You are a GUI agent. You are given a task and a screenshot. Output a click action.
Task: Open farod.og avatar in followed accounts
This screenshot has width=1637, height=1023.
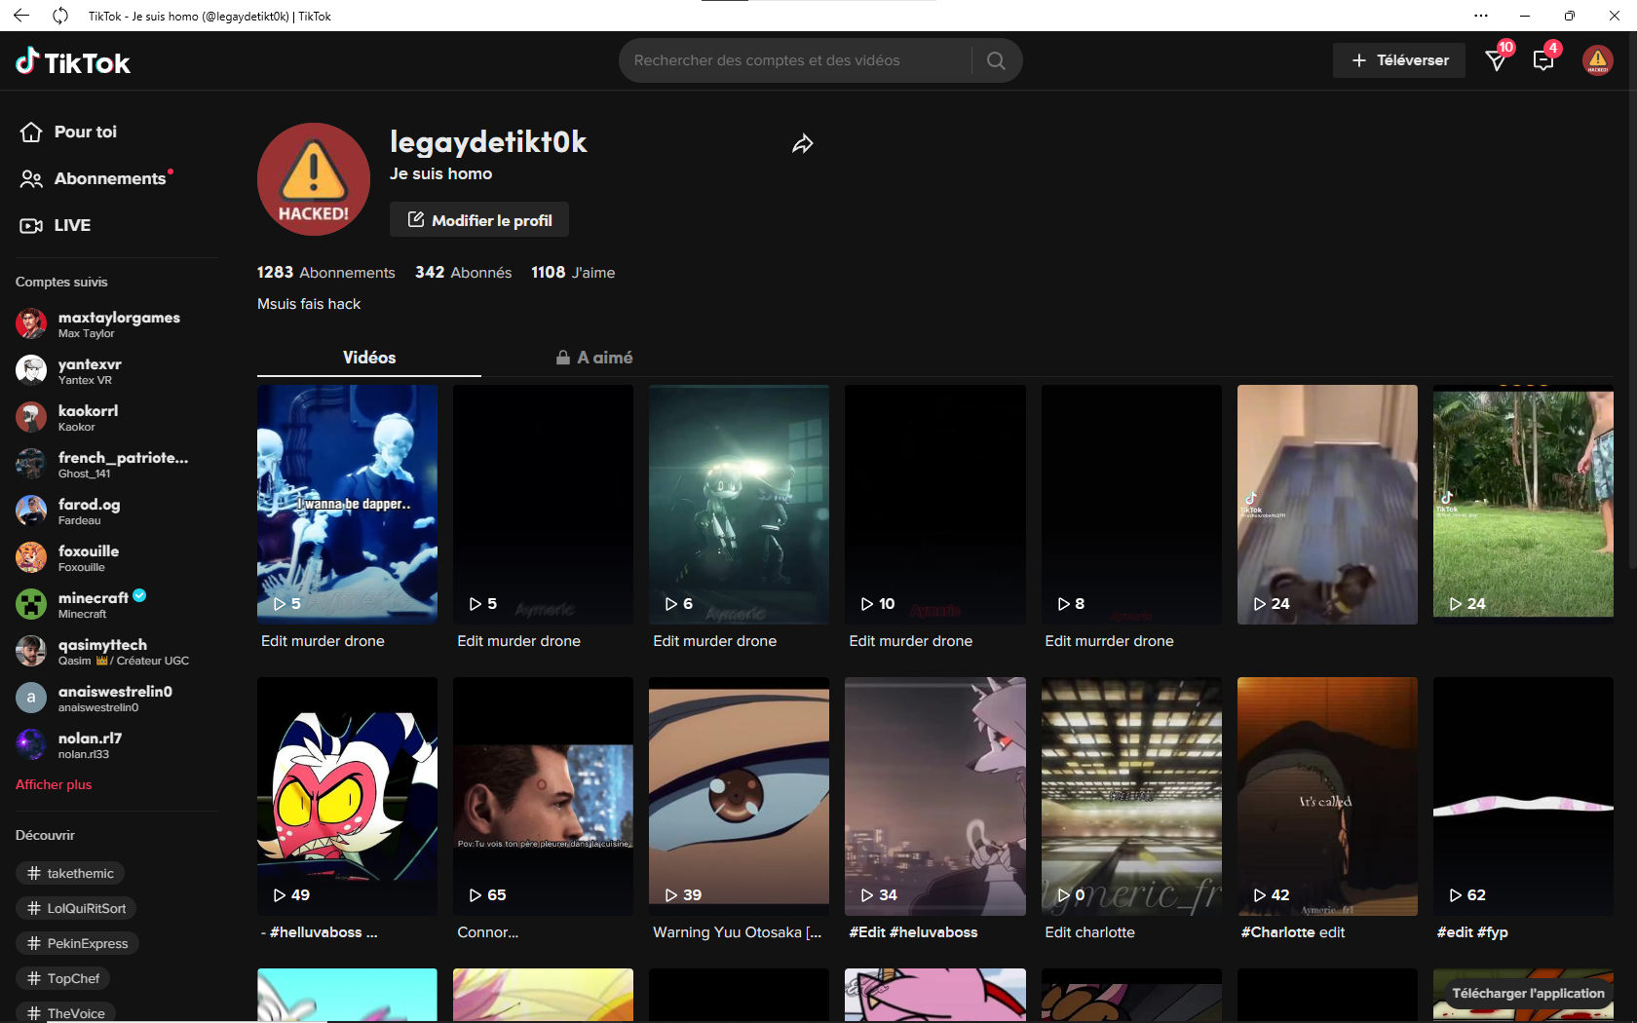[x=31, y=511]
